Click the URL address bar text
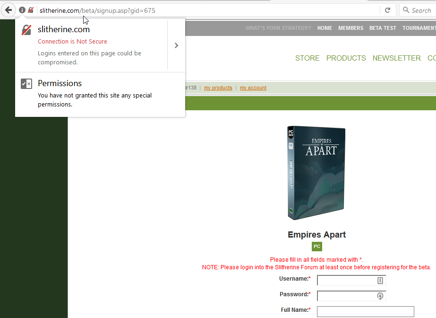The height and width of the screenshot is (318, 436). (x=97, y=10)
